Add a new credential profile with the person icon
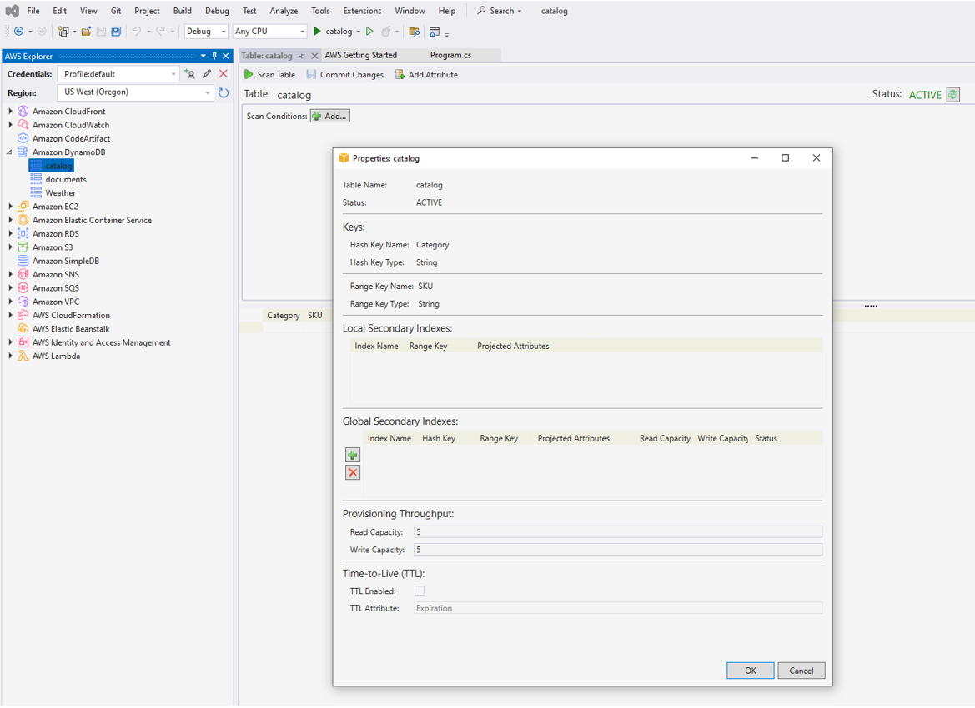 (189, 73)
